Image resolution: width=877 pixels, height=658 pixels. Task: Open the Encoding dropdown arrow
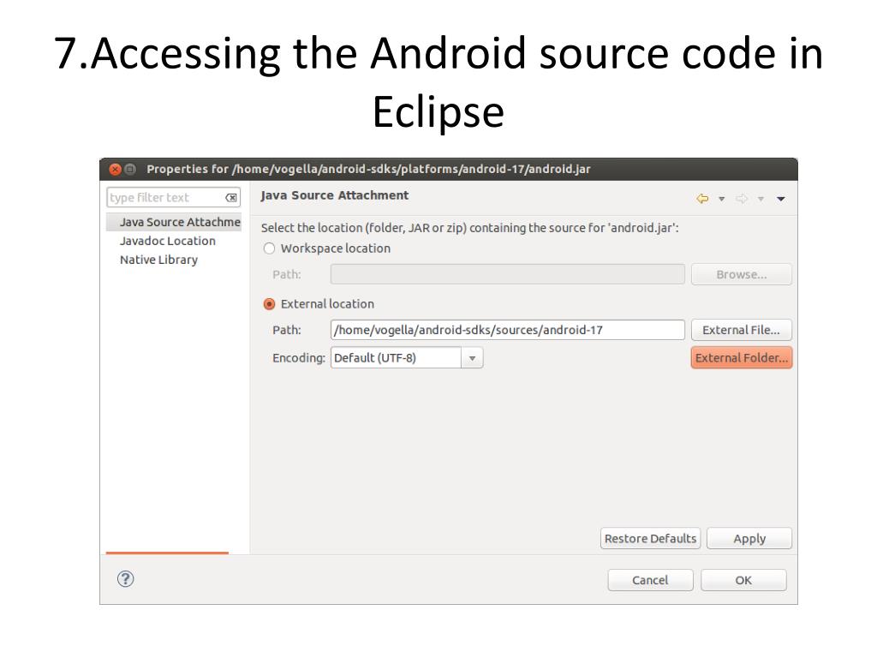pyautogui.click(x=472, y=358)
